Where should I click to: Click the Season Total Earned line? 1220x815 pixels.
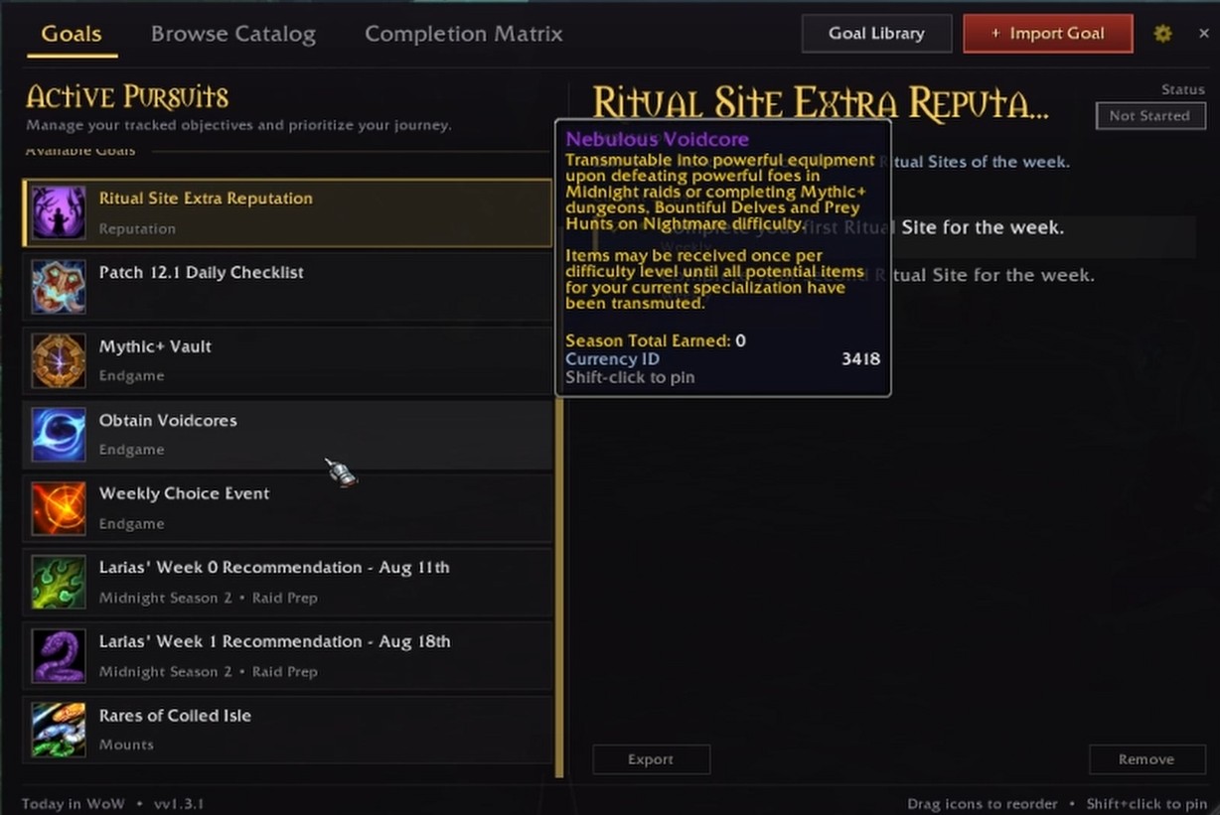[656, 340]
